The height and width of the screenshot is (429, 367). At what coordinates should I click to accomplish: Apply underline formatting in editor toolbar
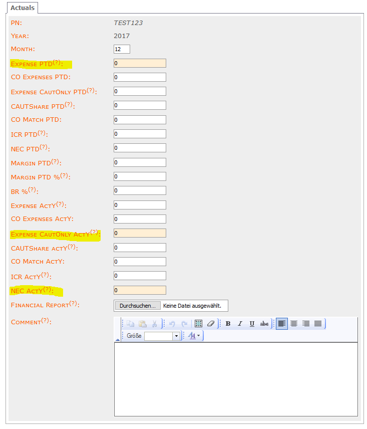(252, 324)
